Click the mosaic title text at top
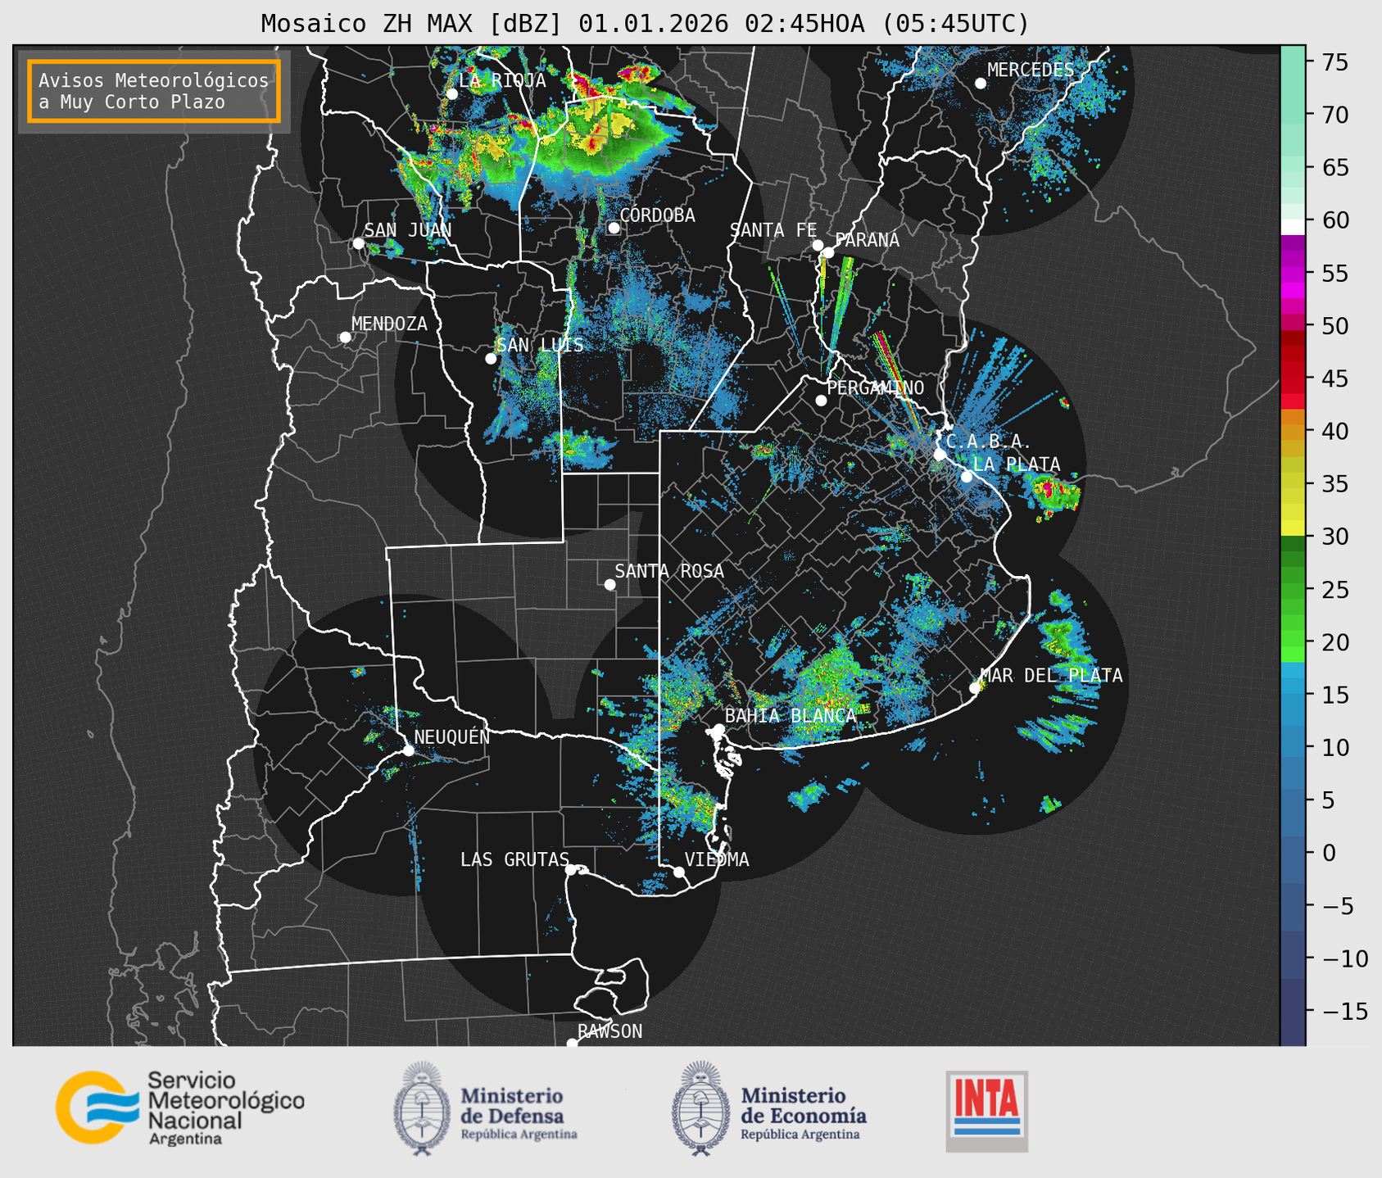1382x1178 pixels. (645, 23)
